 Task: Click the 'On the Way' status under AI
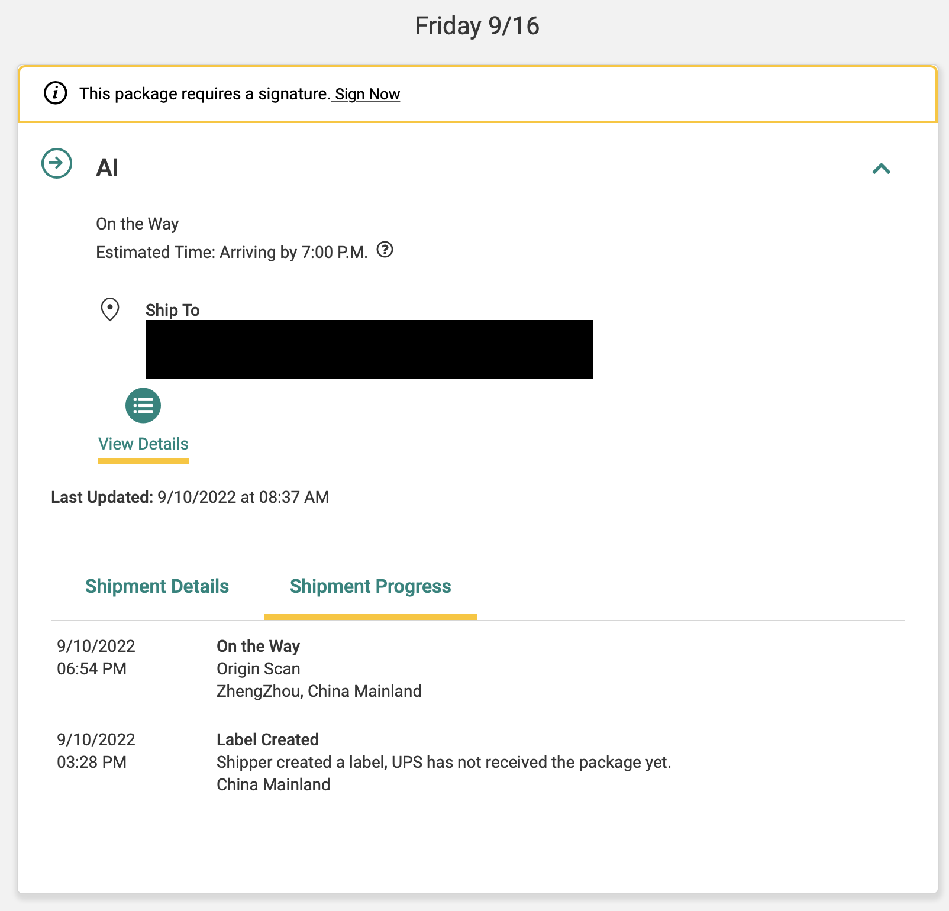coord(137,224)
